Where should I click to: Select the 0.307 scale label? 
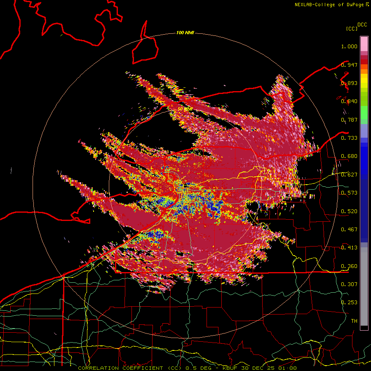(349, 284)
